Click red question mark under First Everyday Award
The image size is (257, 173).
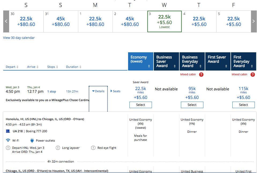[252, 75]
